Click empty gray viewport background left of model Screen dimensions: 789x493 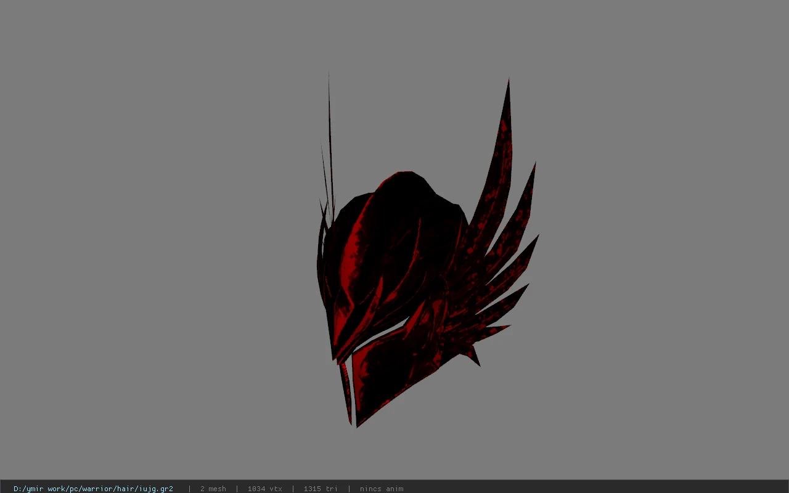click(154, 246)
